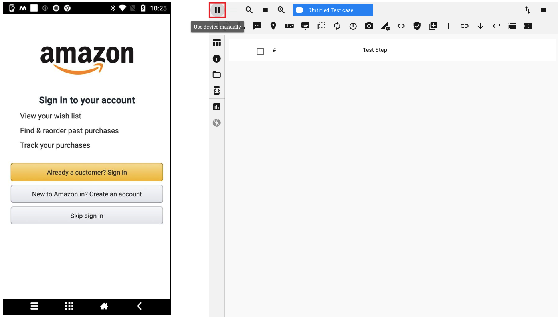This screenshot has height=320, width=558.
Task: Open the green hamburger menu
Action: [233, 10]
